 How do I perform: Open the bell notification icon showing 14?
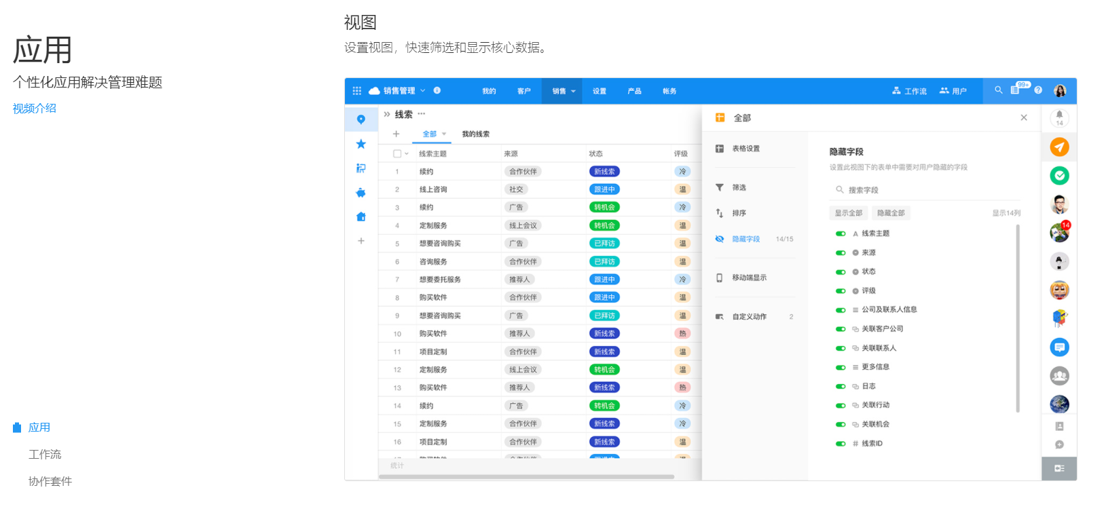tap(1060, 118)
